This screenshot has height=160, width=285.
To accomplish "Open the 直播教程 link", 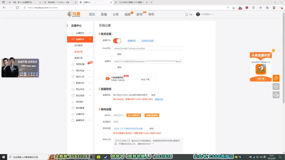I will click(x=131, y=41).
